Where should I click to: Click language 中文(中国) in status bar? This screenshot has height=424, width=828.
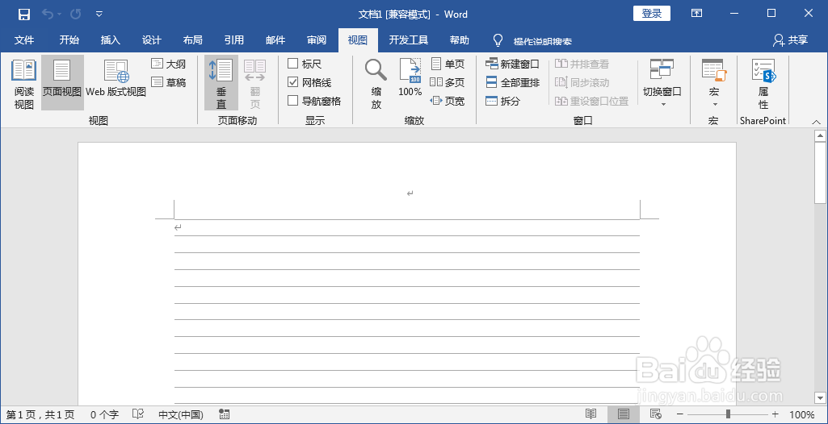[x=181, y=414]
